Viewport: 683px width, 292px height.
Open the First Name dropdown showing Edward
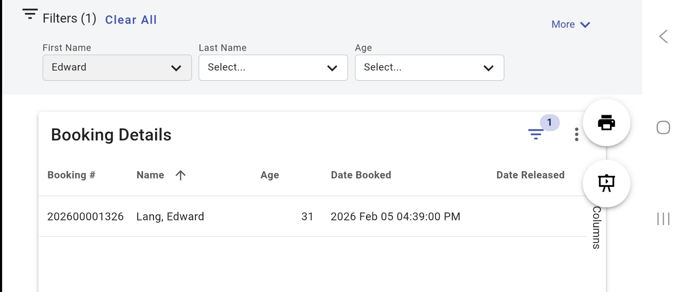(x=117, y=68)
